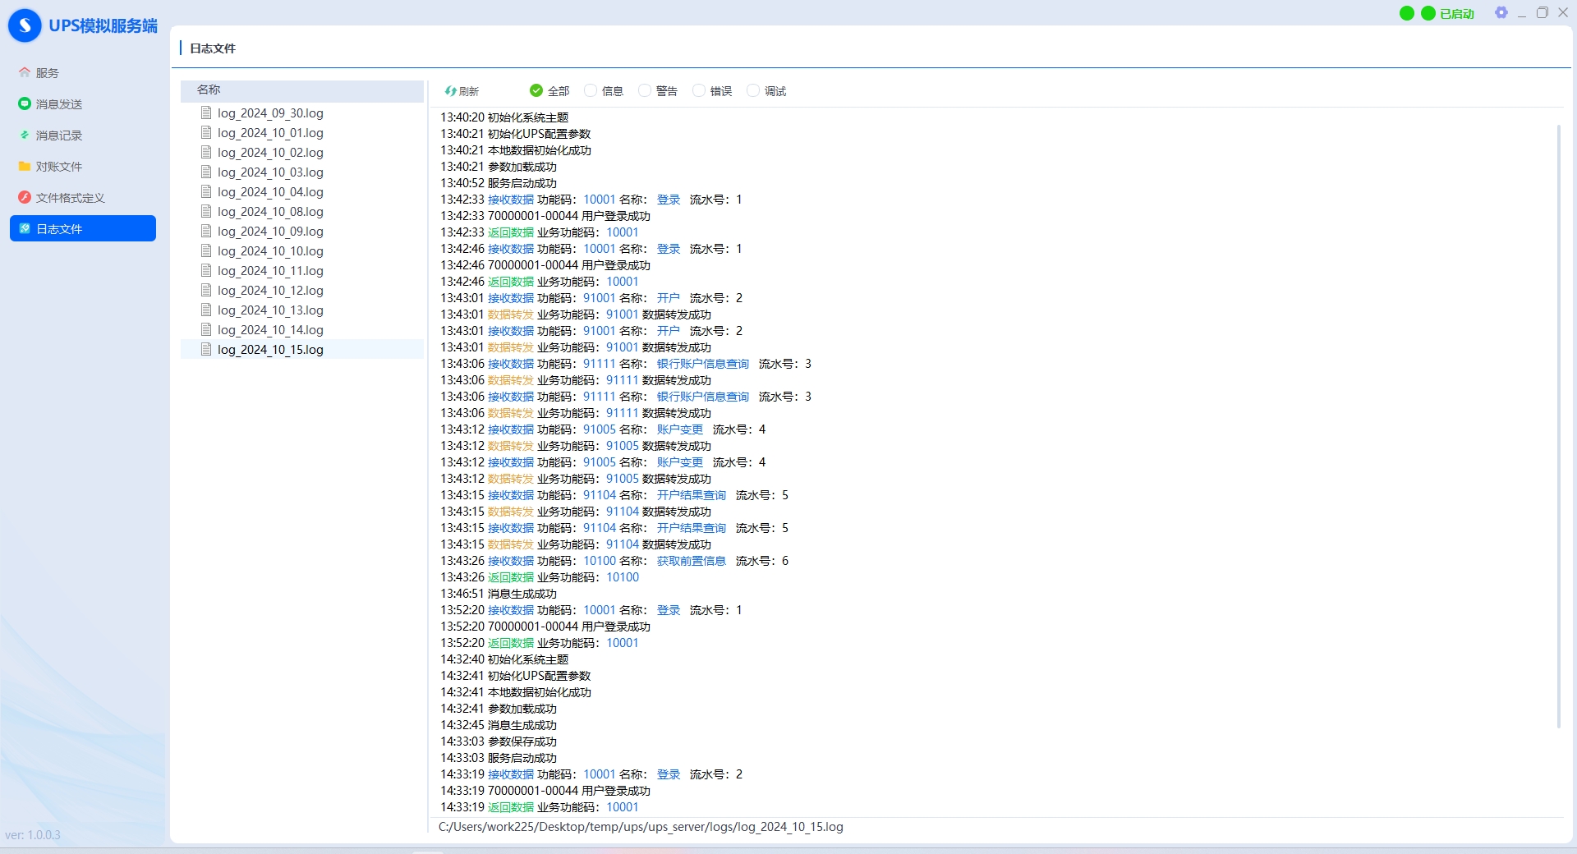Click the first green status indicator dot
This screenshot has height=854, width=1577.
(1407, 13)
